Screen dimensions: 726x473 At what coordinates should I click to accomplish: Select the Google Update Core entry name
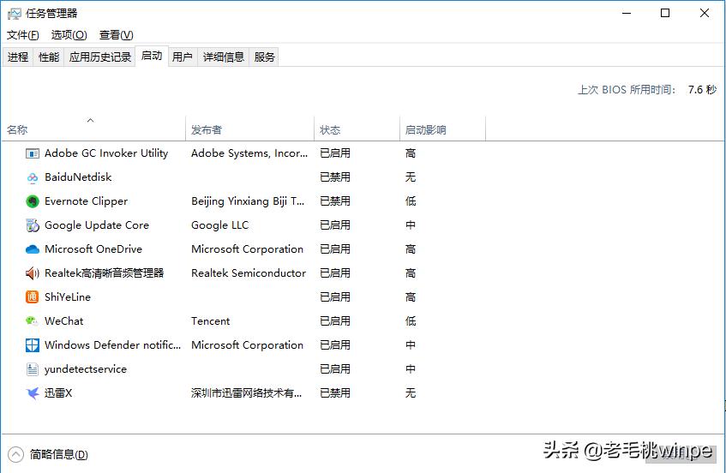tap(97, 225)
